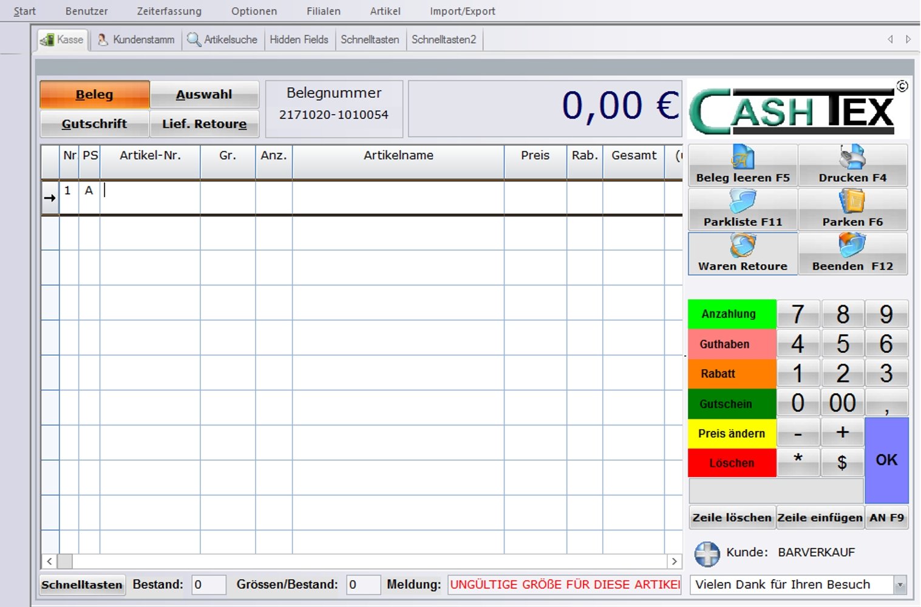The width and height of the screenshot is (921, 607).
Task: Click the AN F9 button
Action: point(886,518)
